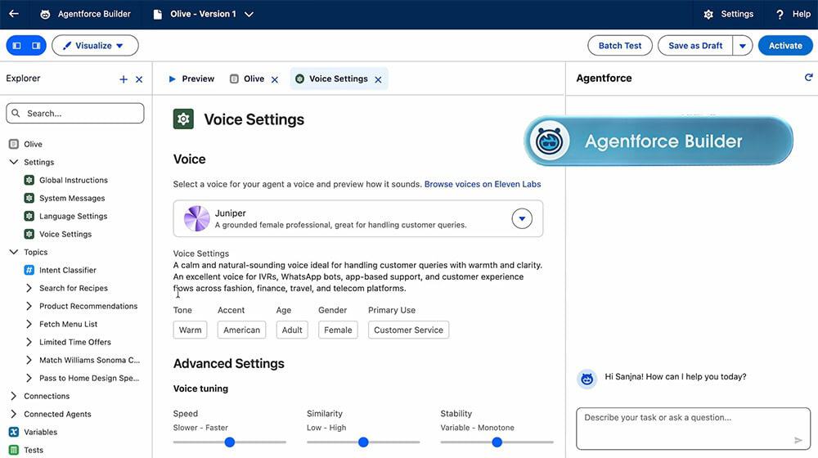Open the Visualize dropdown
This screenshot has width=818, height=458.
coord(95,45)
